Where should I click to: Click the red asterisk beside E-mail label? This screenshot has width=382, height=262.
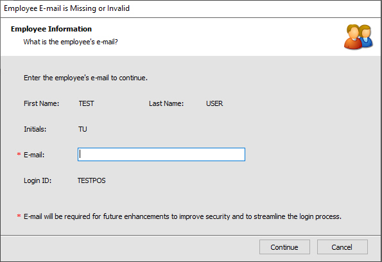(x=19, y=154)
